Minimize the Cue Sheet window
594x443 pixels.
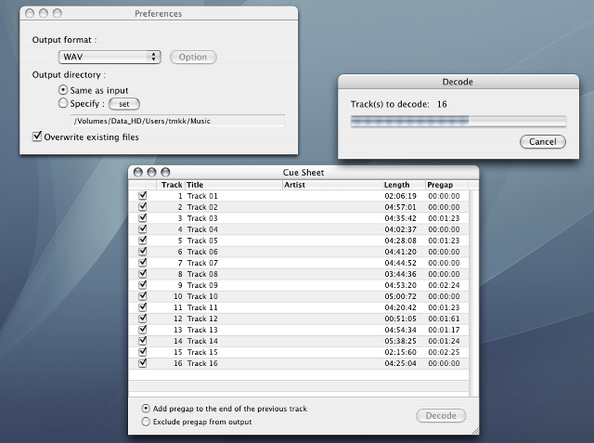click(152, 173)
